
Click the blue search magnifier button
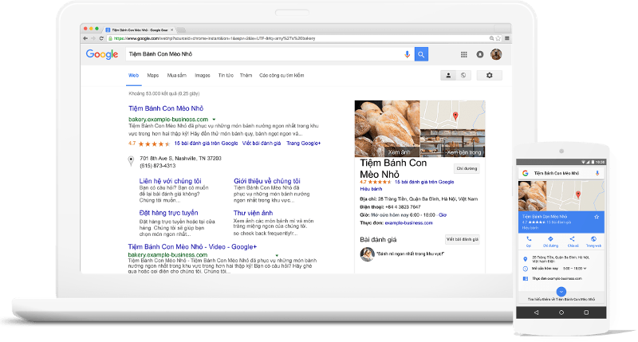coord(421,54)
